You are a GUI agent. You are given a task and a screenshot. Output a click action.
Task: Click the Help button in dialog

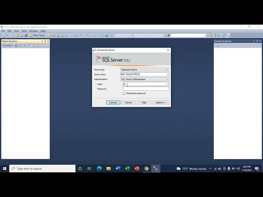coord(144,103)
